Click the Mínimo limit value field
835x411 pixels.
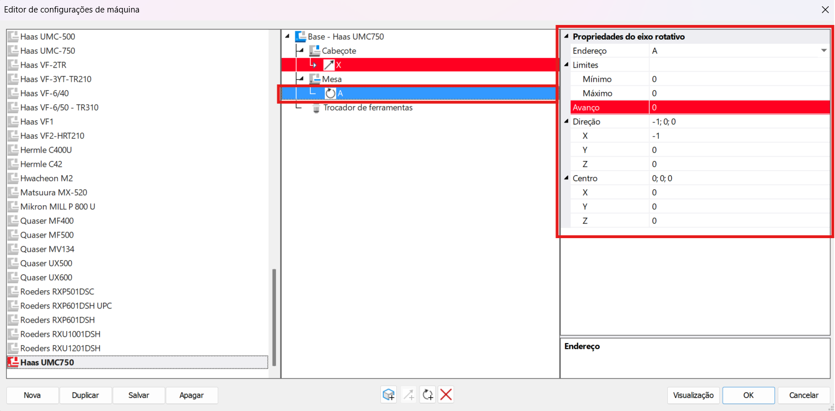click(740, 79)
